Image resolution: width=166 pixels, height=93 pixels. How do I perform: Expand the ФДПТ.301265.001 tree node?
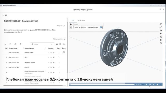coord(71,27)
